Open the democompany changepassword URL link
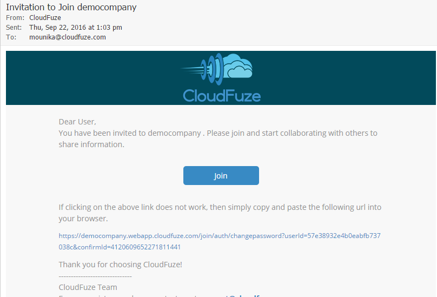437x297 pixels. tap(220, 241)
